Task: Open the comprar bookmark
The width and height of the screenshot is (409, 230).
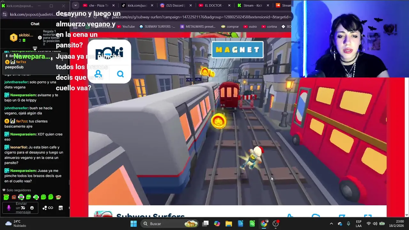Action: point(230,27)
